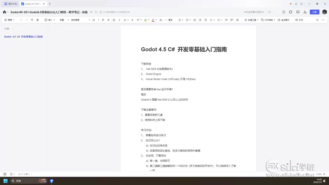The height and width of the screenshot is (185, 329).
Task: Open the underline style dropdown arrow
Action: click(128, 20)
